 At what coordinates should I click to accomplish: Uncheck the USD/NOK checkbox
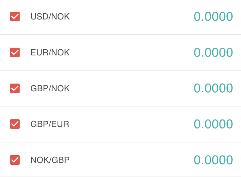[15, 17]
